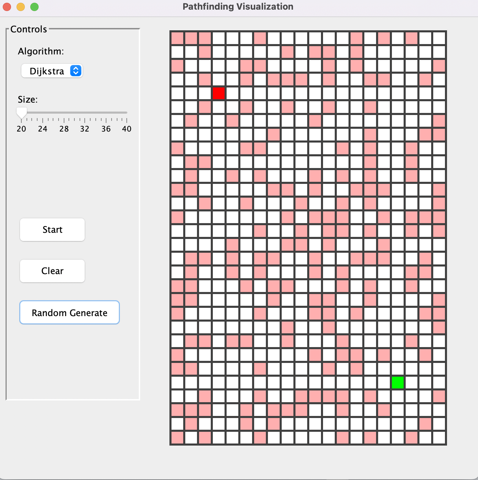Screen dimensions: 478x480
Task: Click the "Pathfinding Visualization" window title
Action: [x=238, y=7]
